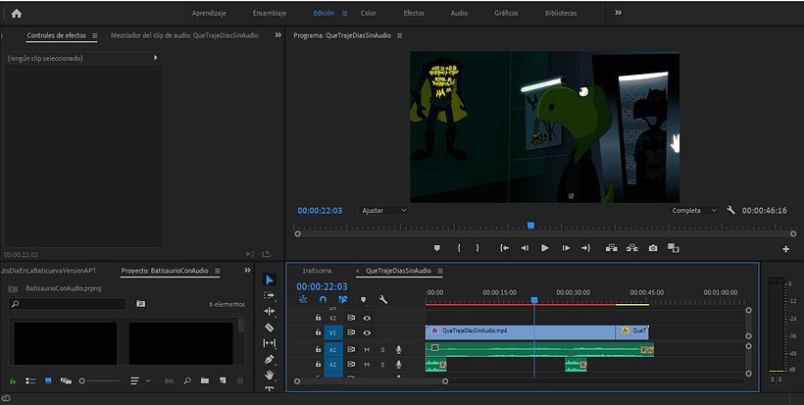Open the Ajustar zoom level dropdown
This screenshot has width=804, height=405.
click(x=383, y=210)
